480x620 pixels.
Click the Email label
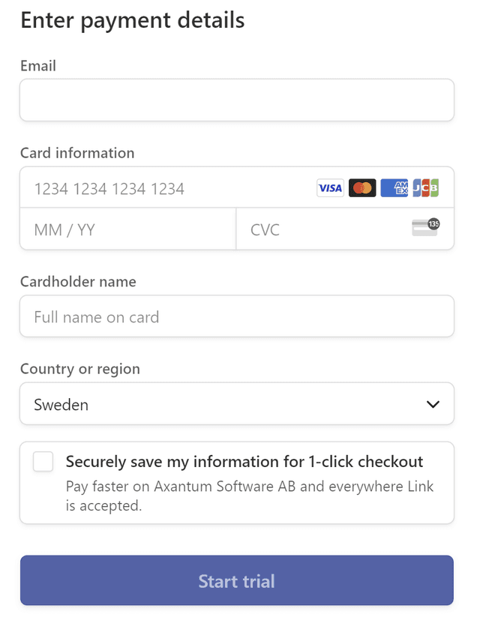pyautogui.click(x=37, y=66)
